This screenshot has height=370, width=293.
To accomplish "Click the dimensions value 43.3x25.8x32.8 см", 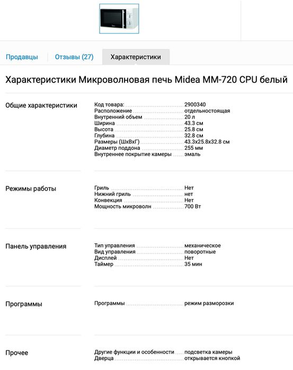I will click(x=207, y=142).
